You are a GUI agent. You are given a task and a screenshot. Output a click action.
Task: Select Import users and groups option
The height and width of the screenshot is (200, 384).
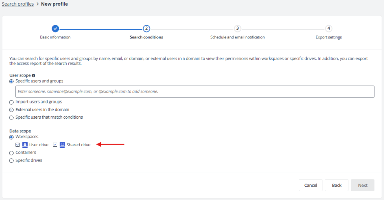(x=11, y=102)
